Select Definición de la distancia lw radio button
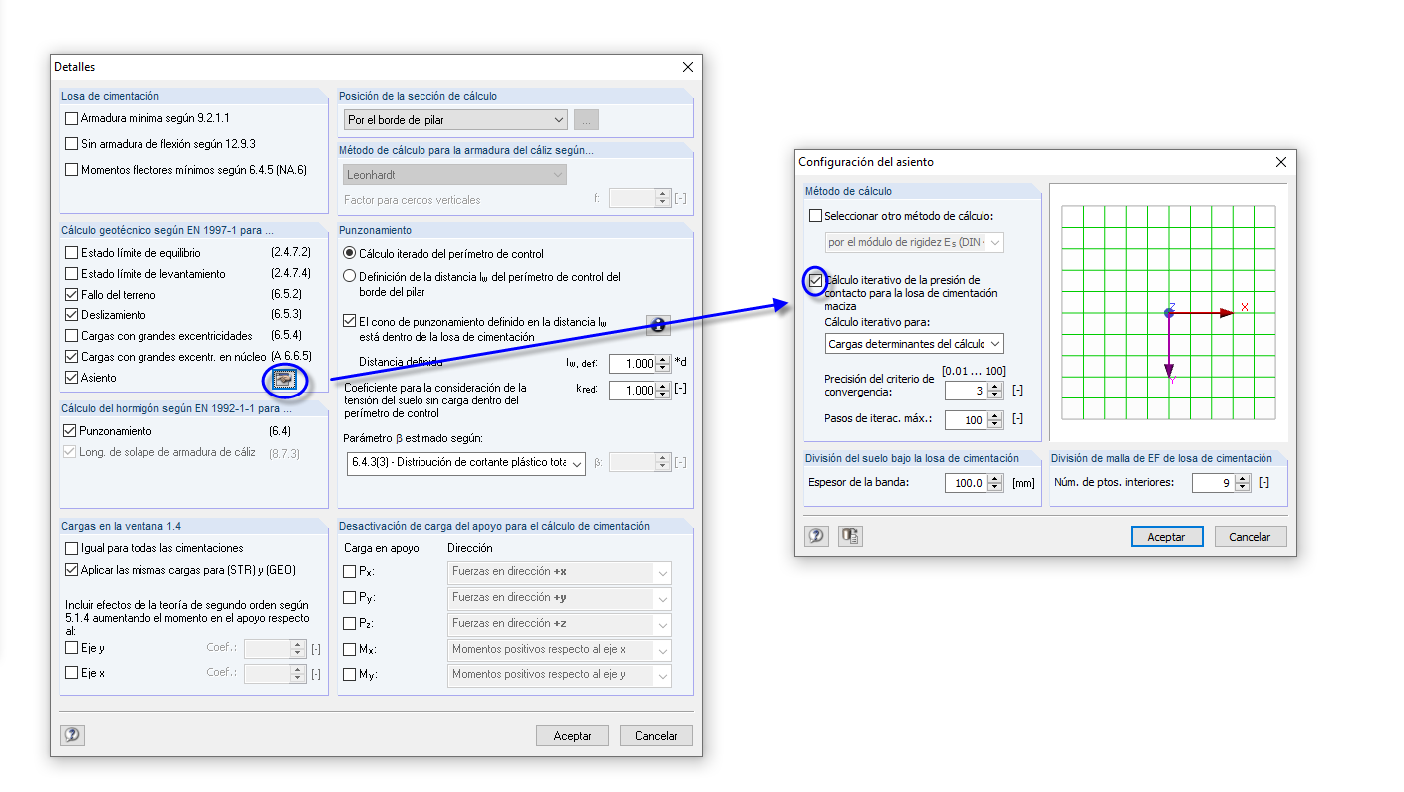This screenshot has height=792, width=1404. coord(350,277)
